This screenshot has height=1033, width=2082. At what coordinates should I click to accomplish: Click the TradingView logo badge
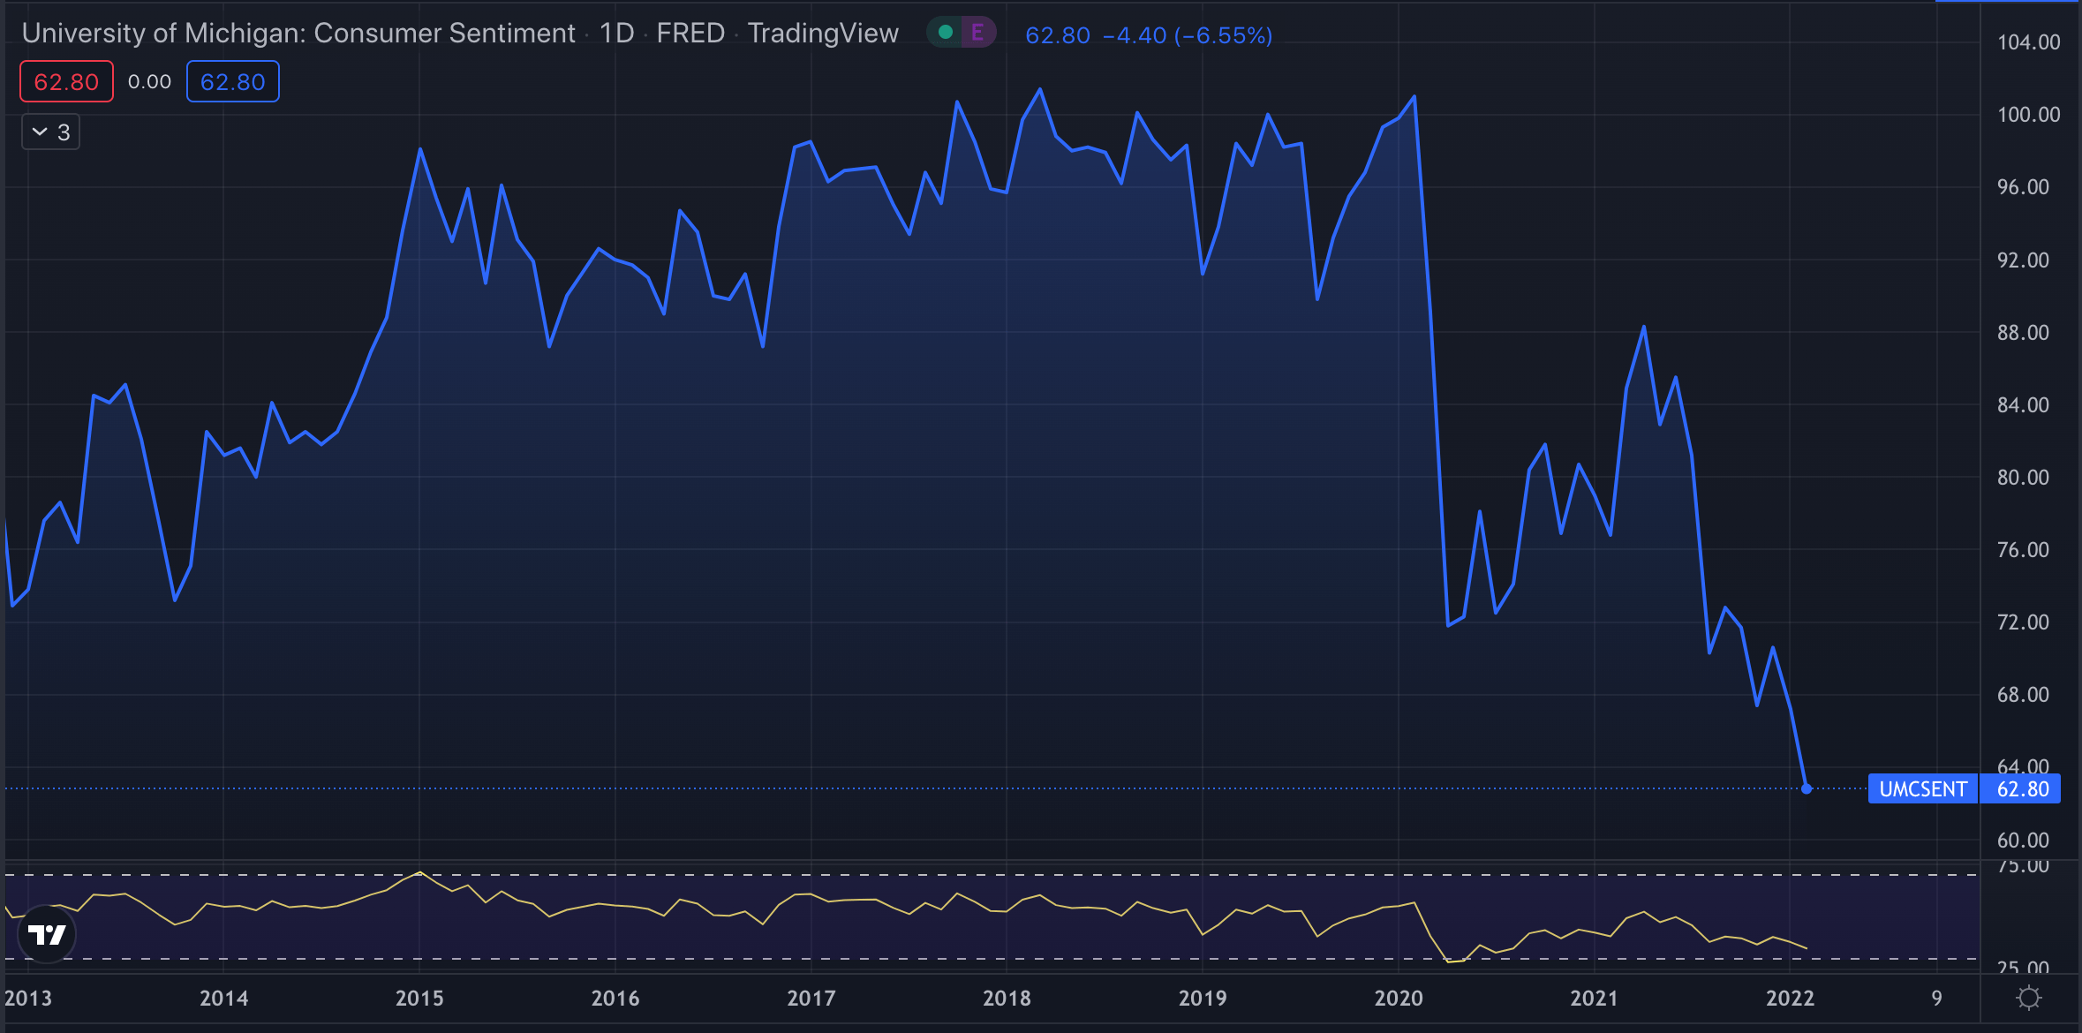coord(47,934)
